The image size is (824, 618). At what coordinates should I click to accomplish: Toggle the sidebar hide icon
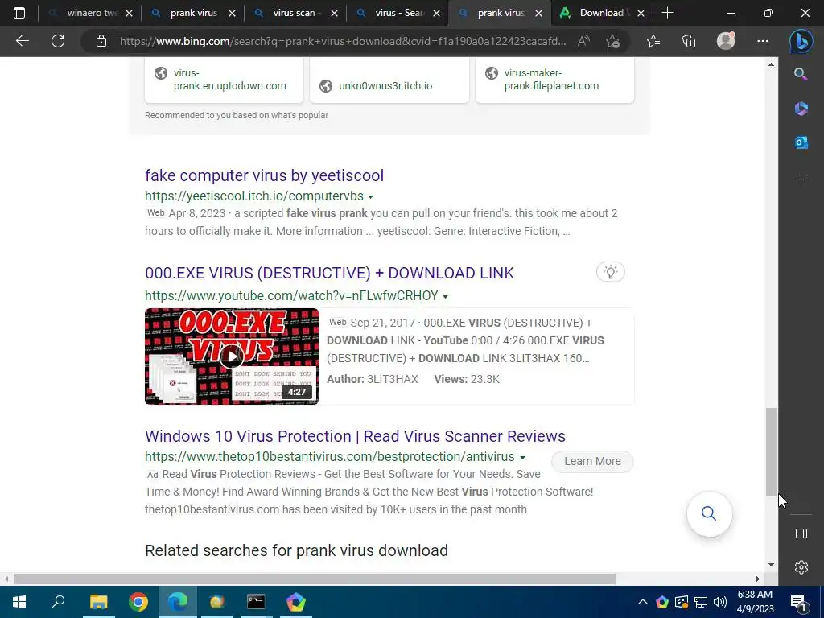pos(801,534)
